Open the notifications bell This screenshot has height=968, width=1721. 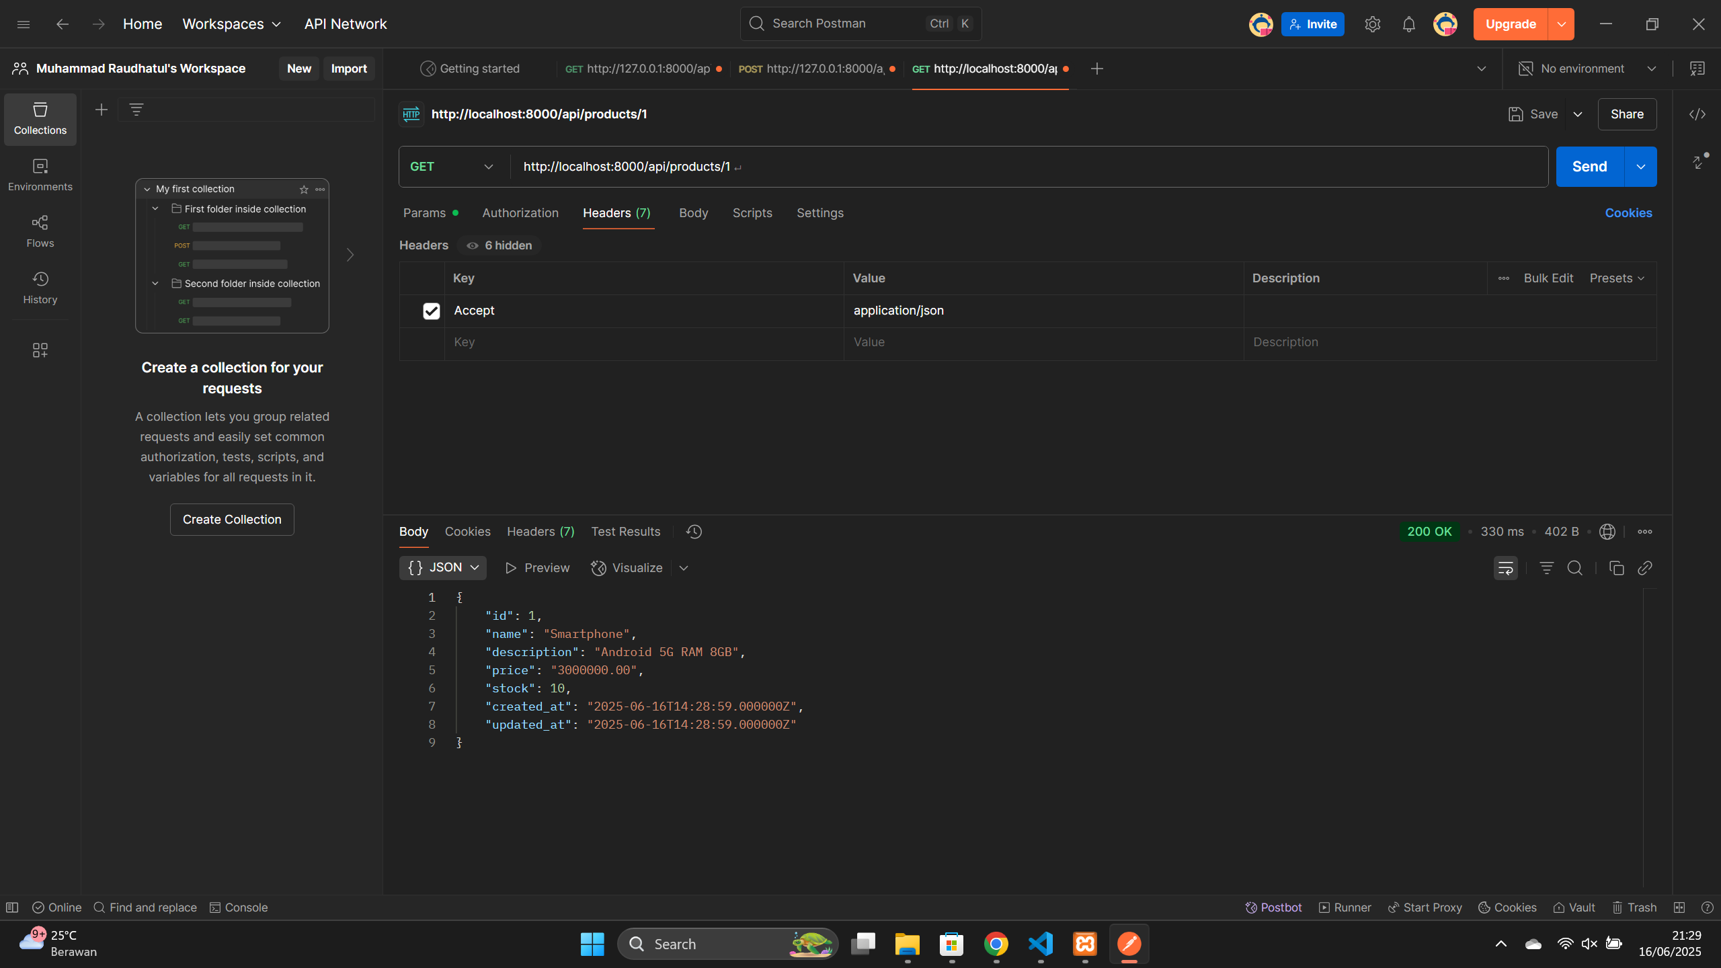pos(1408,24)
